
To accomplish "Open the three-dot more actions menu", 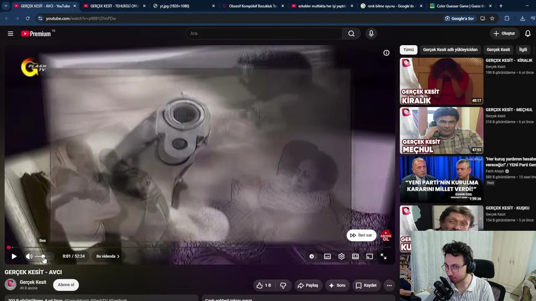I will (389, 286).
